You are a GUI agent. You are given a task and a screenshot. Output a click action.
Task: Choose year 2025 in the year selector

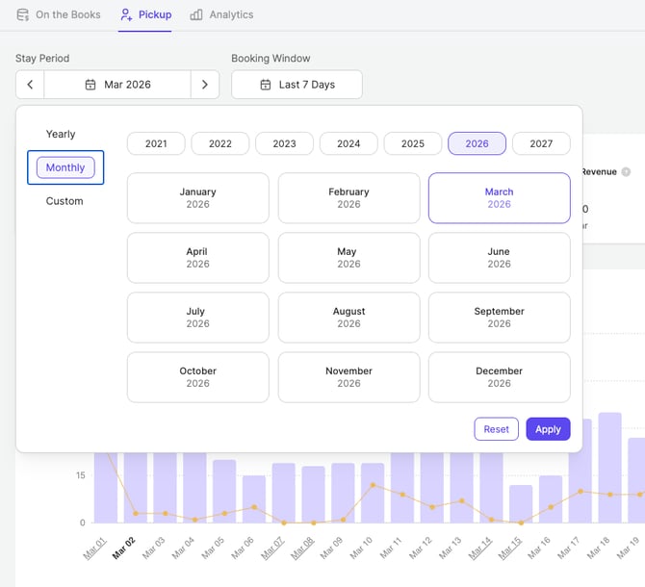pyautogui.click(x=413, y=143)
